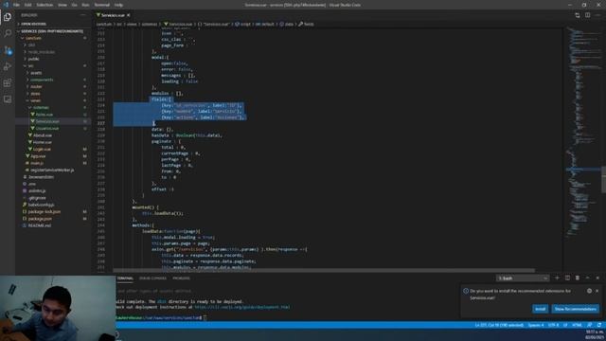Open the Run and Debug view
This screenshot has height=341, width=606.
[x=8, y=66]
